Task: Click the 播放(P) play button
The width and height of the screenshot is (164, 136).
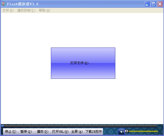Action: 43,131
